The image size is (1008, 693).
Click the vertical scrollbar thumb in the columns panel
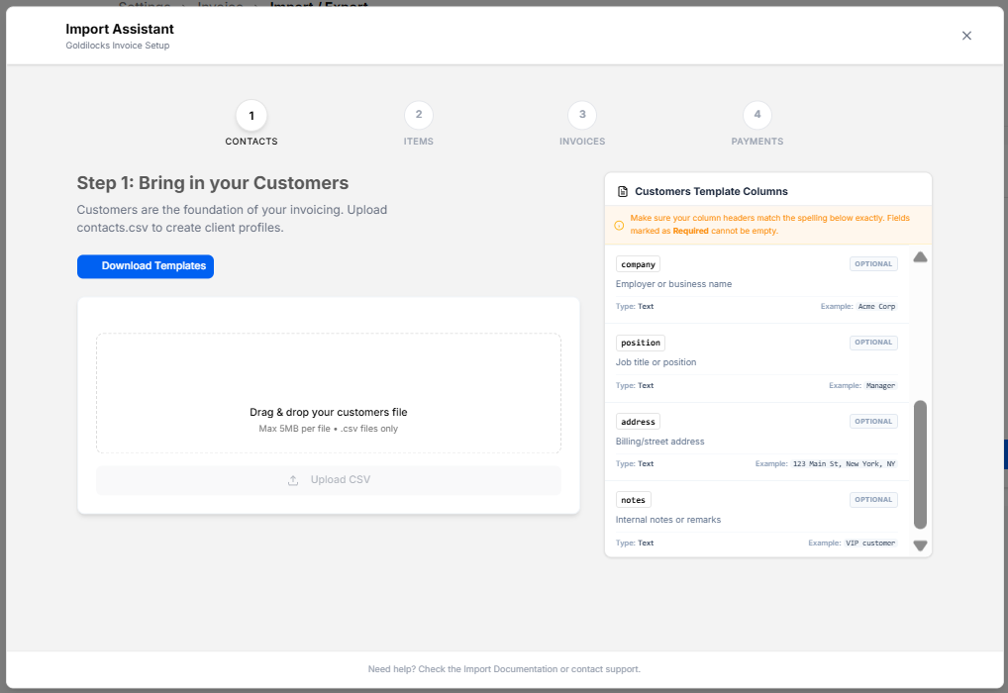[x=920, y=464]
